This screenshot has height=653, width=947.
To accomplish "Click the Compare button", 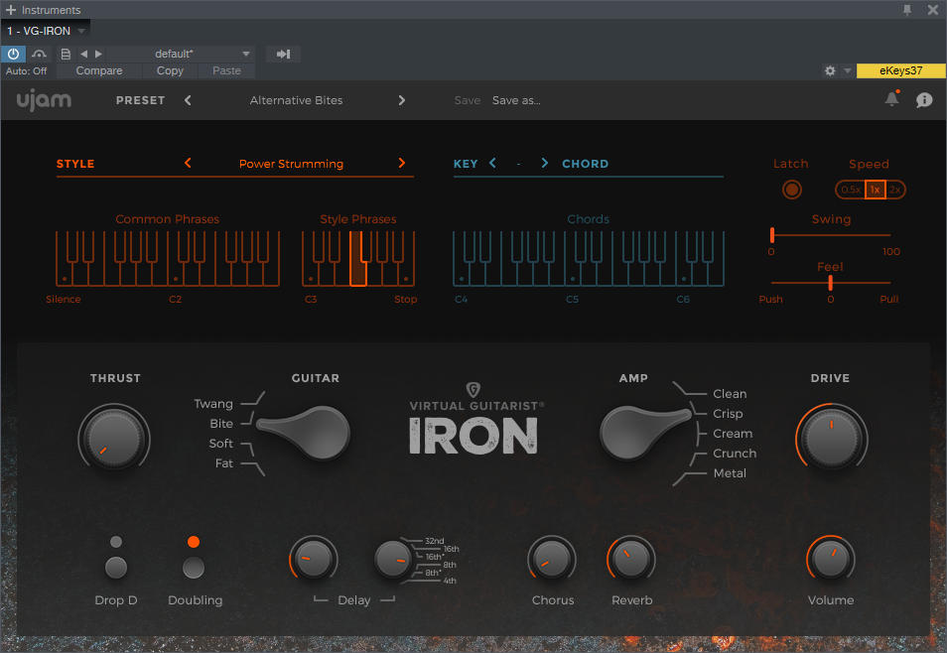I will point(99,70).
